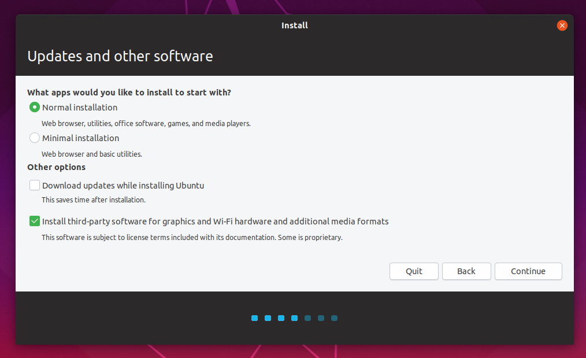Close the installer with the orange X

562,25
